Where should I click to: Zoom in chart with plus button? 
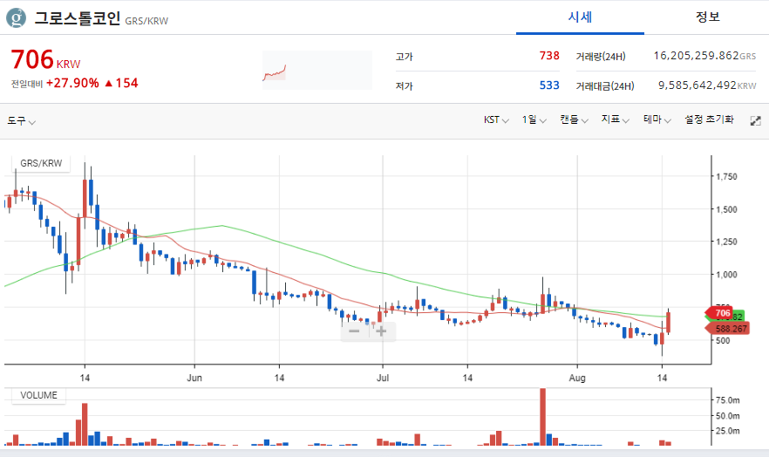[382, 331]
